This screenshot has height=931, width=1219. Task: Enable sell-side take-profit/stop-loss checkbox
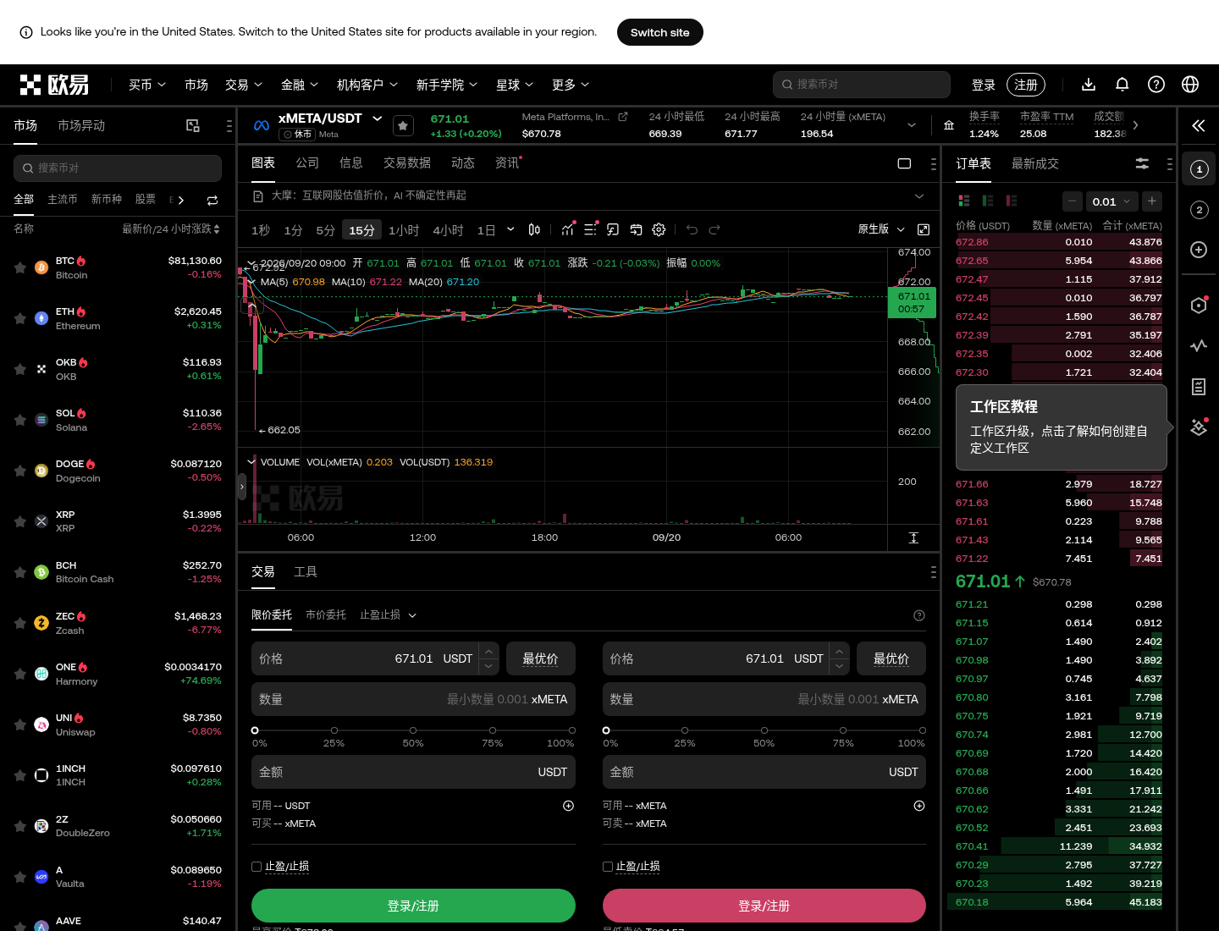coord(607,867)
